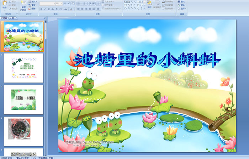The image size is (249, 159).
Task: Select the Right Brace shape
Action: 141,8
